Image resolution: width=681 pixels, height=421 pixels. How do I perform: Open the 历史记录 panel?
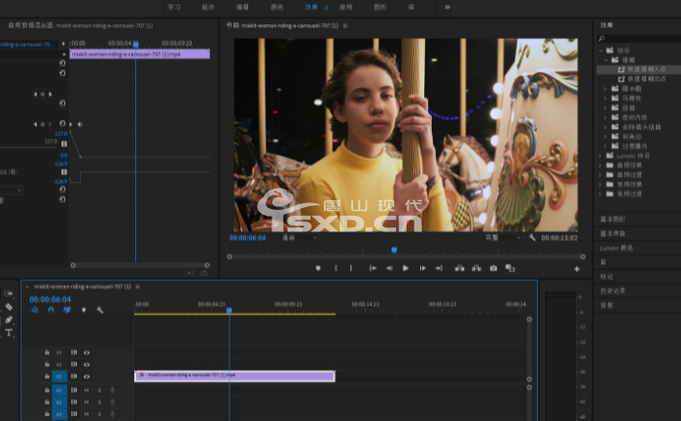[x=612, y=291]
